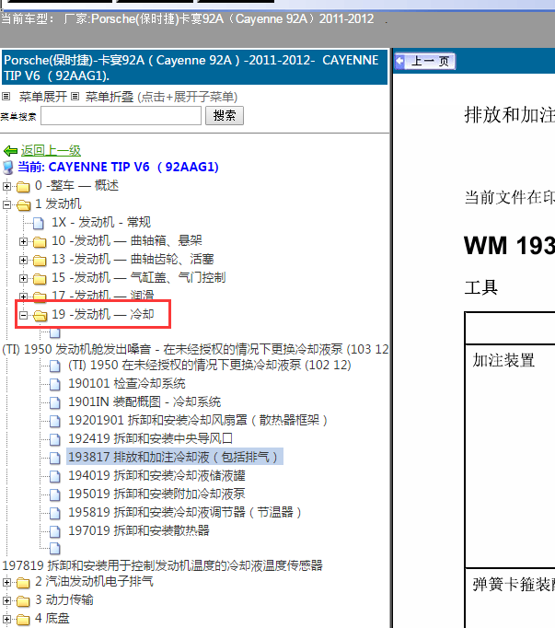Image resolution: width=555 pixels, height=628 pixels.
Task: Click the 菜单展开 expand-all icon
Action: (6, 96)
